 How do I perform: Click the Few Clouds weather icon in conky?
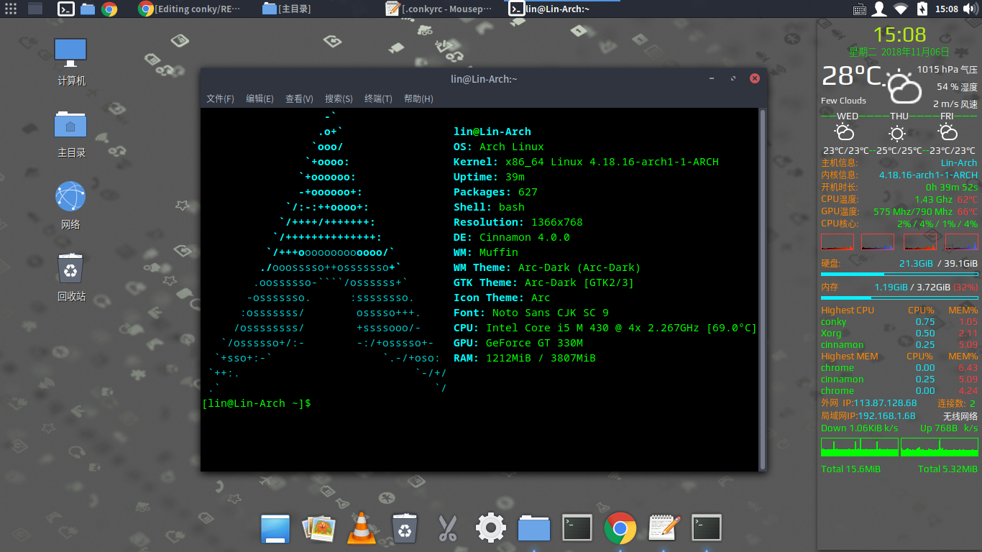click(904, 88)
